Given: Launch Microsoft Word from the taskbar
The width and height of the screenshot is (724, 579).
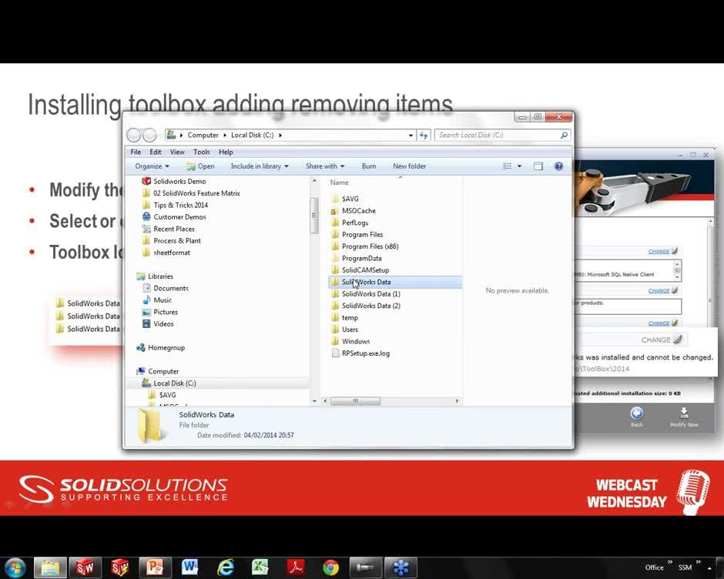Looking at the screenshot, I should 190,567.
